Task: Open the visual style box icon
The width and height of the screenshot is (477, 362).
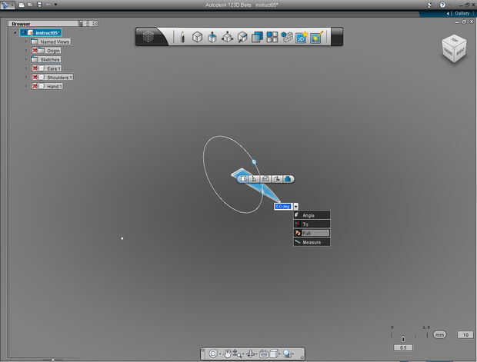Action: tap(274, 354)
